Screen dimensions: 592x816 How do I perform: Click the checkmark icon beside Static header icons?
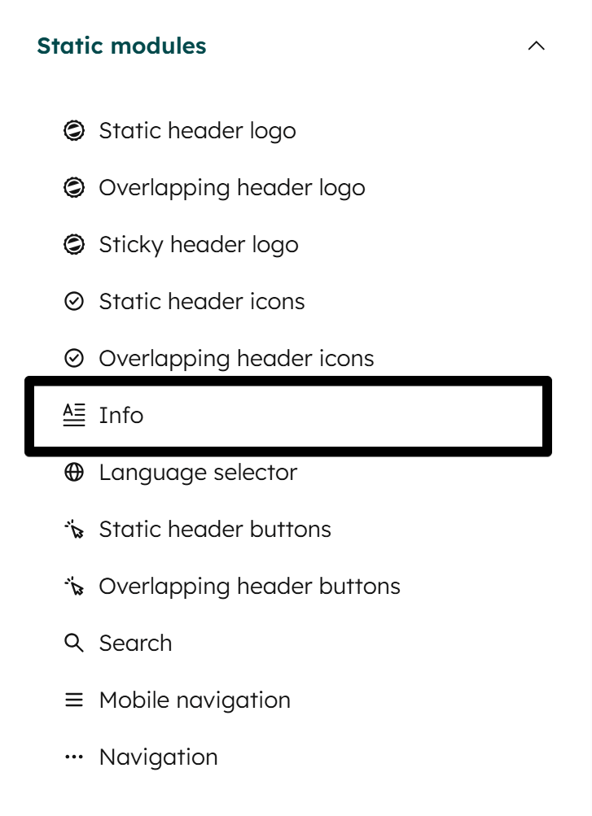(x=75, y=301)
